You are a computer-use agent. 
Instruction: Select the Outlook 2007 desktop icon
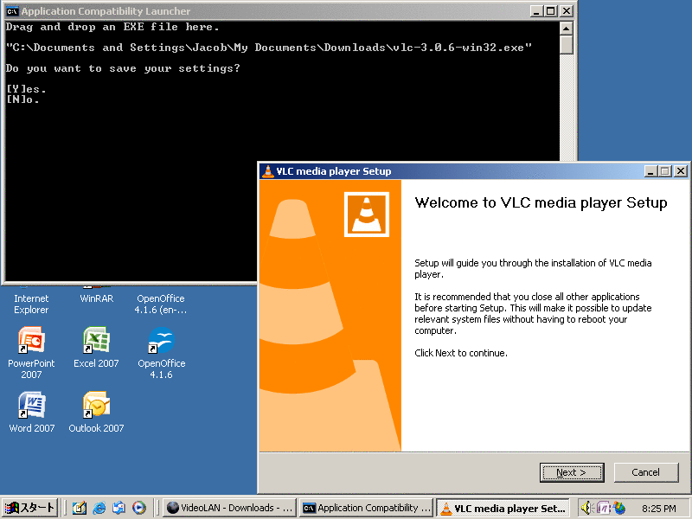[x=96, y=413]
